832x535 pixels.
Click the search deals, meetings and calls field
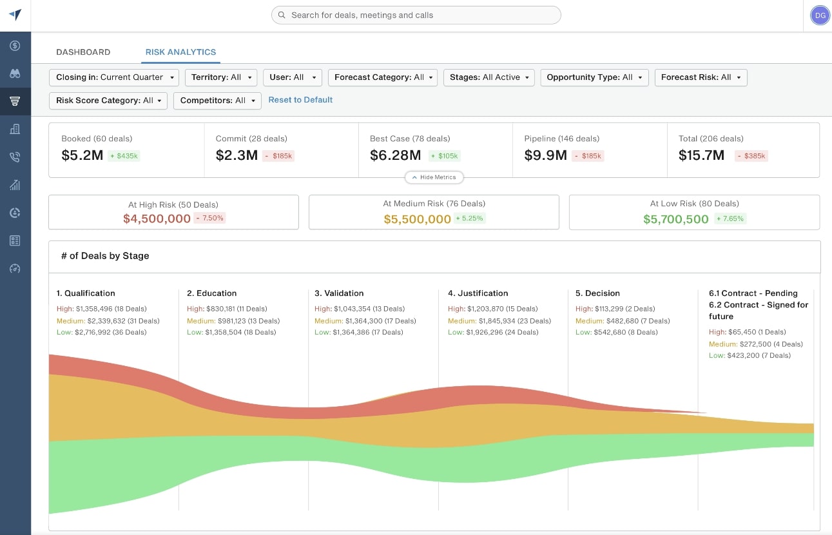pos(416,15)
